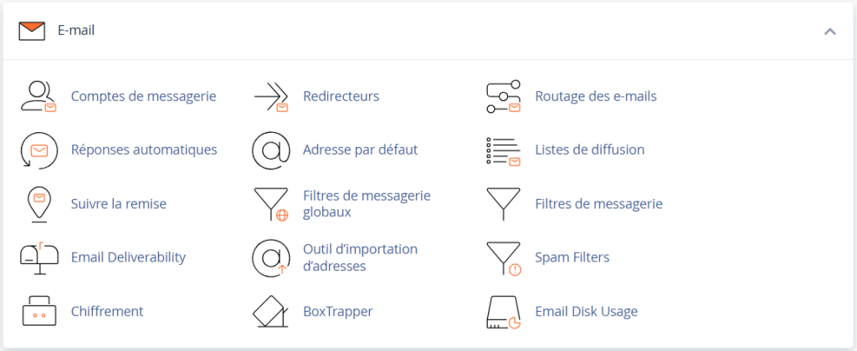
Task: Click the E-mail section header title
Action: click(75, 31)
